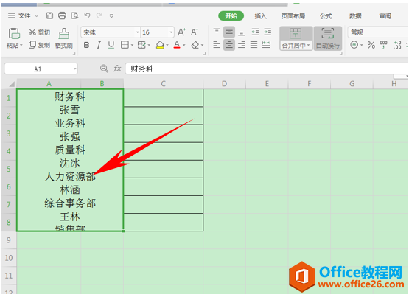
Task: Click the red font color A
Action: click(177, 45)
